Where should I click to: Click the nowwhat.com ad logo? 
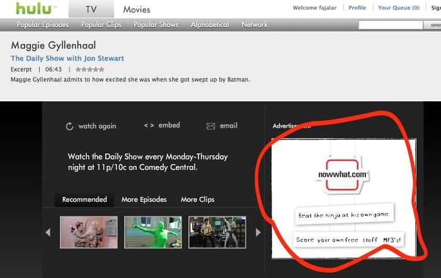coord(343,175)
